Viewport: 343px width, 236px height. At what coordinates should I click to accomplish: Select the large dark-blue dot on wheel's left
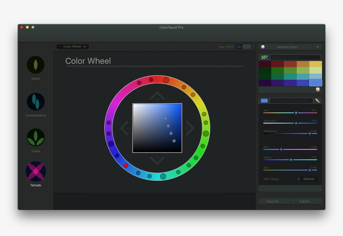tap(111, 144)
